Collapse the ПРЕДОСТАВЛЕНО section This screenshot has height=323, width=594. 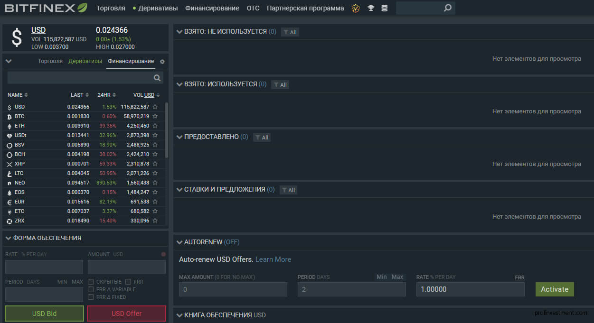point(179,137)
